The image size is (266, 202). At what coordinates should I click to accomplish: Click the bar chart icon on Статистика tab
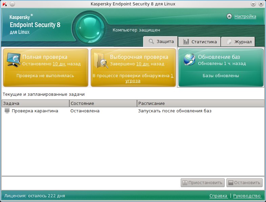(x=186, y=42)
